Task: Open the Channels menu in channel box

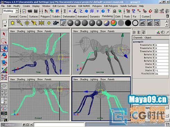Action: (x=138, y=38)
